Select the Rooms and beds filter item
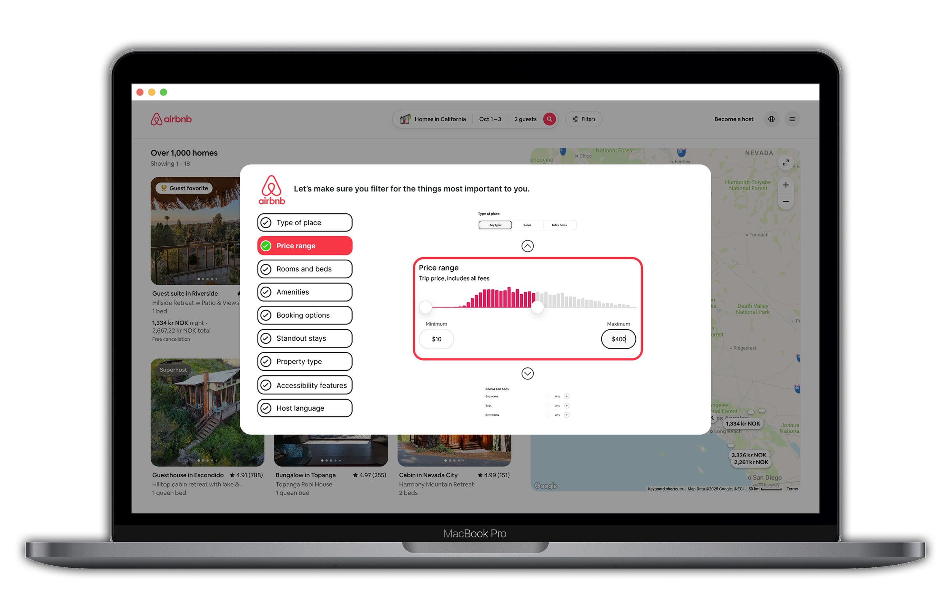Screen dimensions: 951x597 click(x=304, y=269)
